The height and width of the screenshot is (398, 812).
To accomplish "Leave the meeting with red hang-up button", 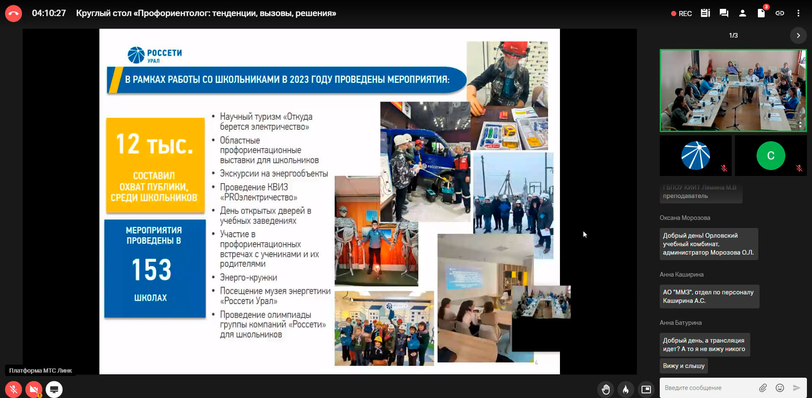I will [x=14, y=14].
